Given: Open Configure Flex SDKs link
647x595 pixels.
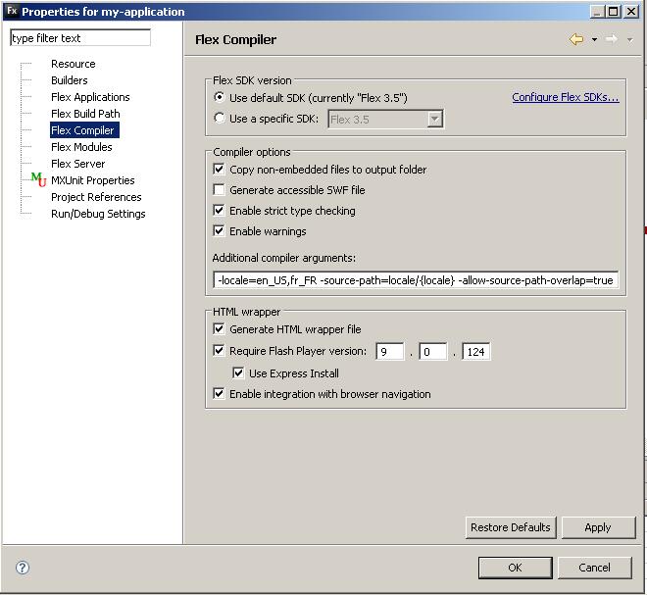Looking at the screenshot, I should pyautogui.click(x=566, y=97).
